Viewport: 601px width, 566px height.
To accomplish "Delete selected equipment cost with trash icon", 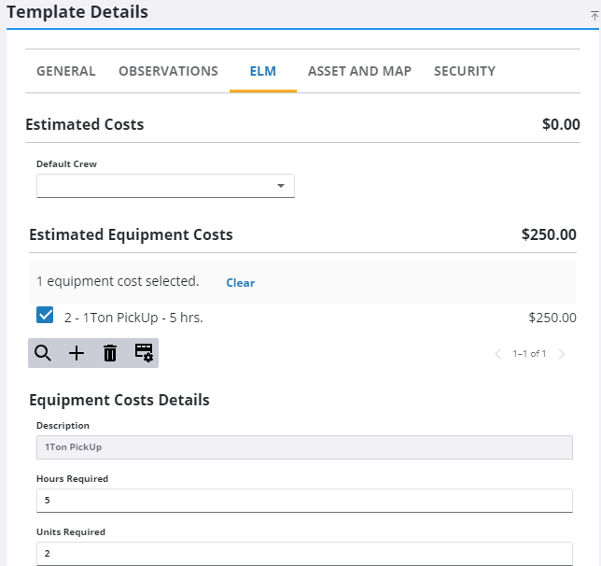I will (110, 353).
